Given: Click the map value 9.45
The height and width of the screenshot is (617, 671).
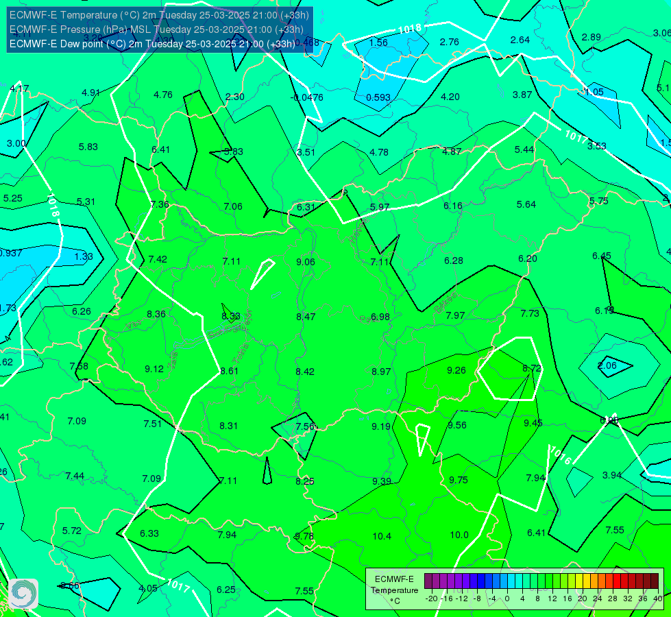Looking at the screenshot, I should [533, 423].
